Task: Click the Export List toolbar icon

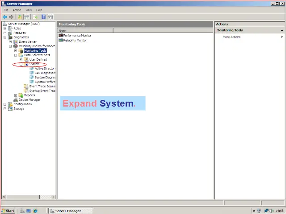Action: [x=35, y=17]
